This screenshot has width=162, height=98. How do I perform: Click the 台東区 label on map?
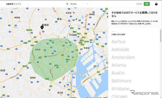(x=92, y=14)
